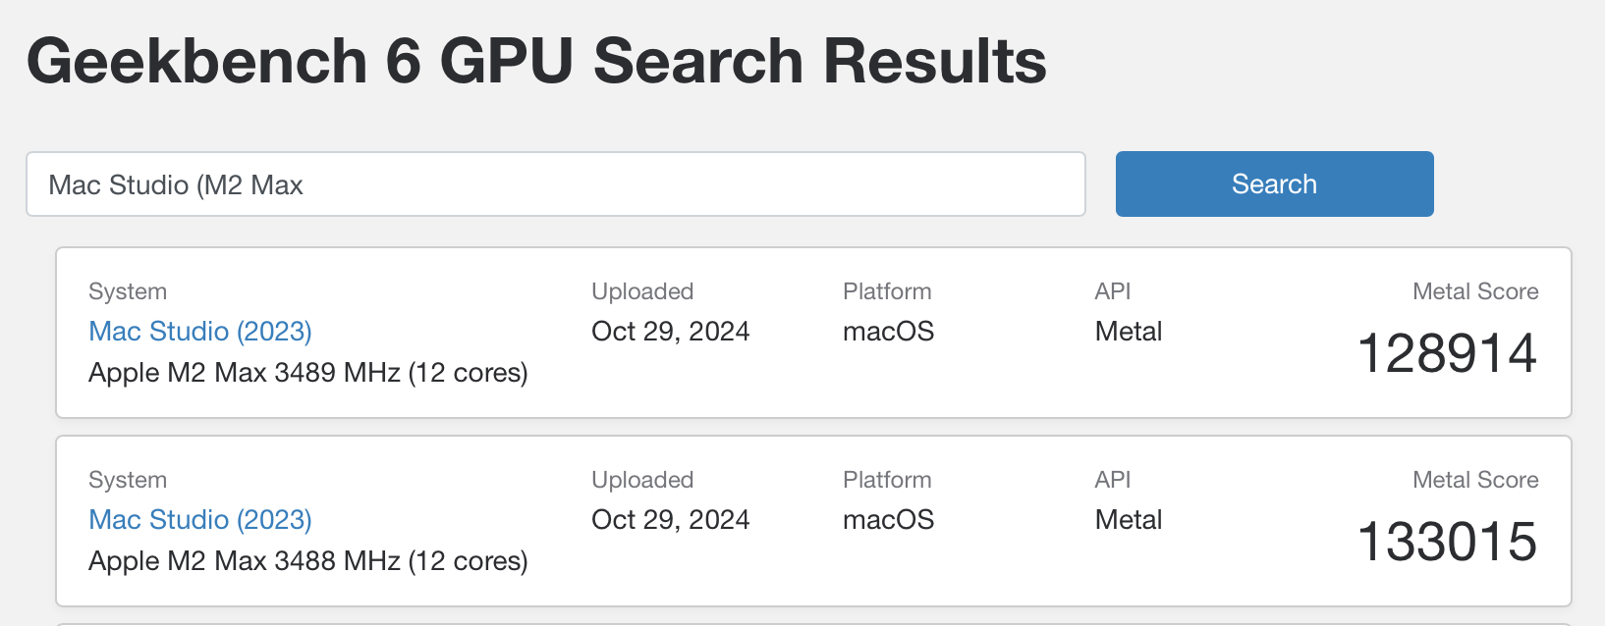Image resolution: width=1605 pixels, height=626 pixels.
Task: Click the Search button
Action: click(x=1273, y=183)
